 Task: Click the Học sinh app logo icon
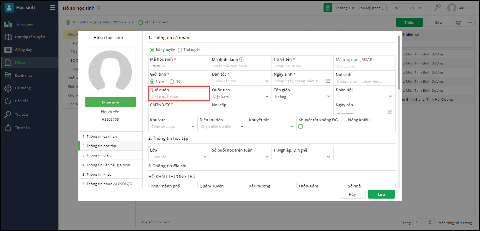(x=9, y=8)
